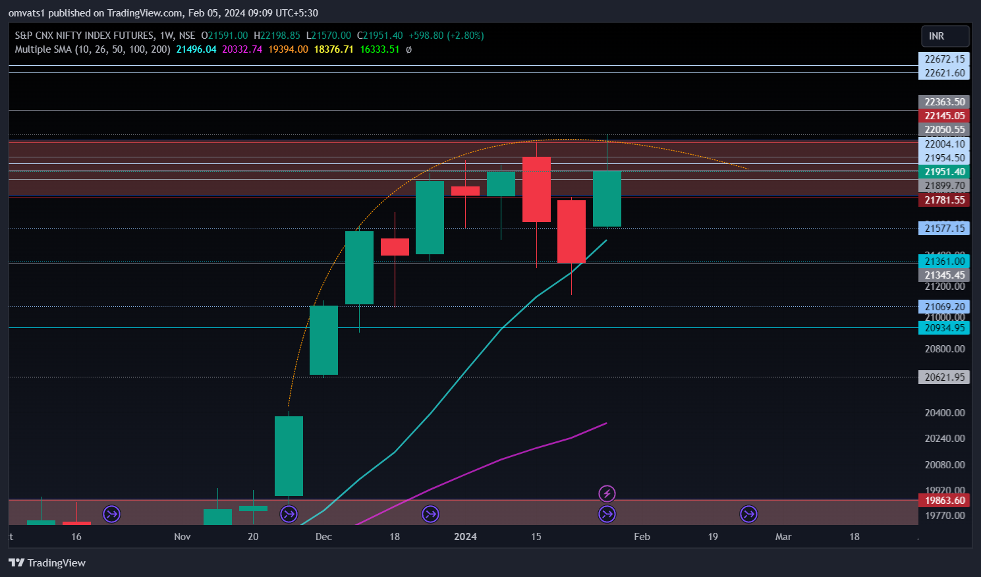Select the 21954.50 price label
Screen dimensions: 981x577
coord(944,158)
